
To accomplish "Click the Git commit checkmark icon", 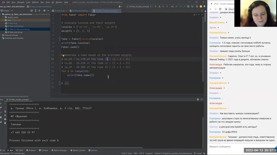I will click(180, 6).
